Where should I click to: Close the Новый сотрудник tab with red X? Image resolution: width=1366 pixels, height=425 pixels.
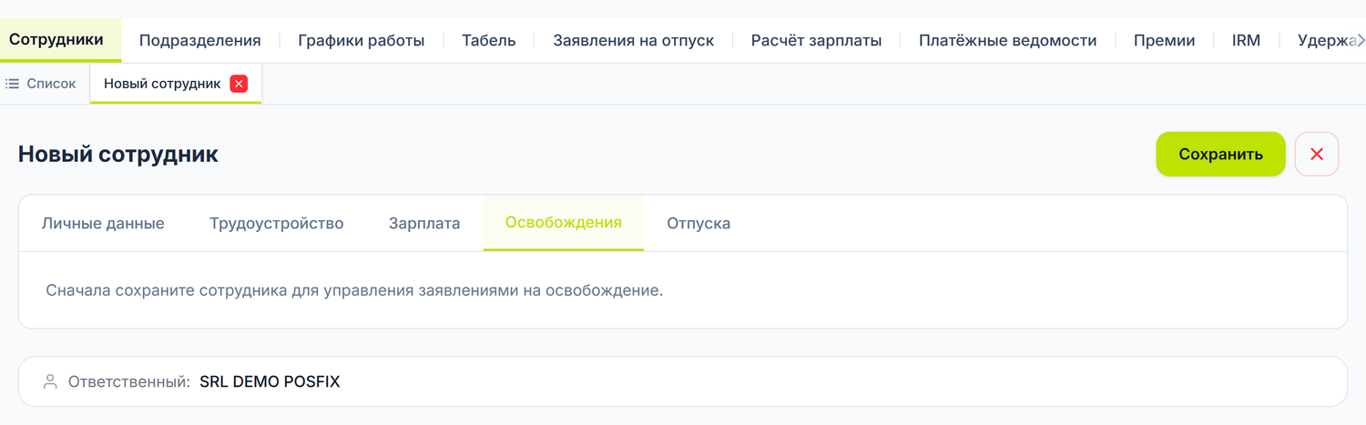(x=239, y=84)
